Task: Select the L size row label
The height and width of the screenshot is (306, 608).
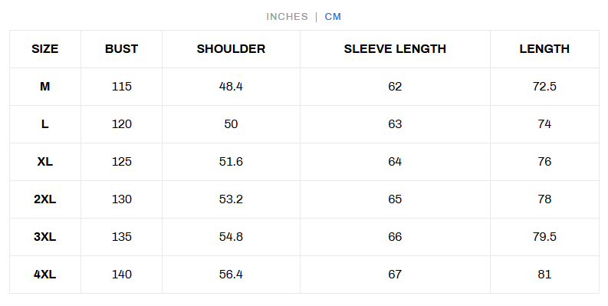Action: click(45, 124)
